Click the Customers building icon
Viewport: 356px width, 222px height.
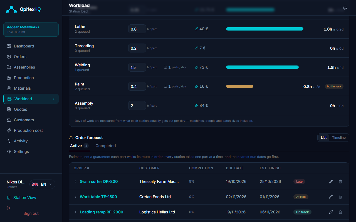click(9, 120)
